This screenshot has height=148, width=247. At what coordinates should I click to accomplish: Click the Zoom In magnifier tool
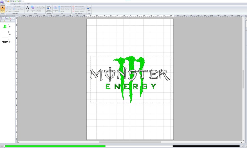[37, 7]
